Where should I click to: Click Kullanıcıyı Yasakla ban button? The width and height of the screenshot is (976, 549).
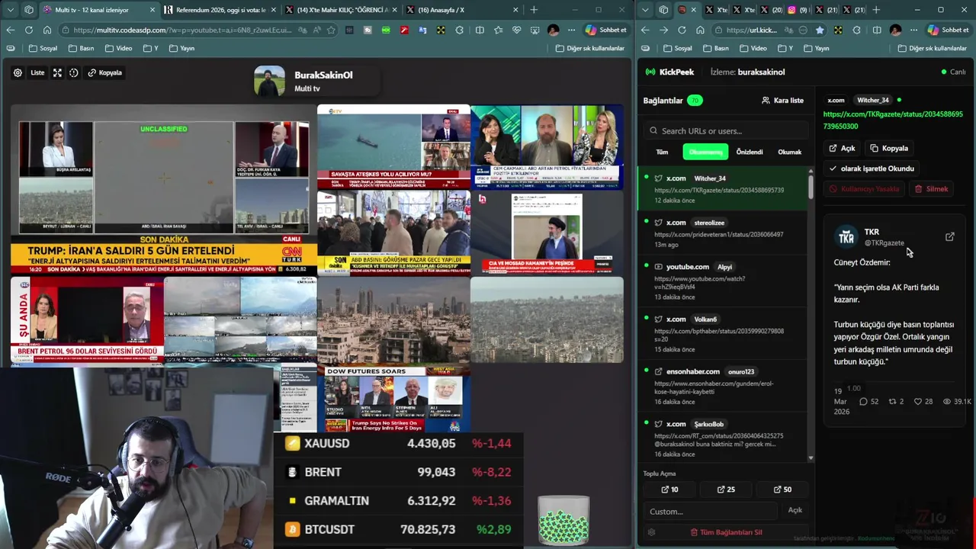point(865,189)
